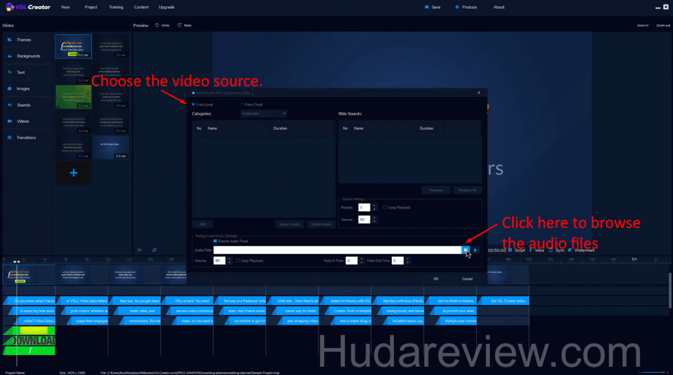Click the Name column header in Slide Sounds

point(359,128)
